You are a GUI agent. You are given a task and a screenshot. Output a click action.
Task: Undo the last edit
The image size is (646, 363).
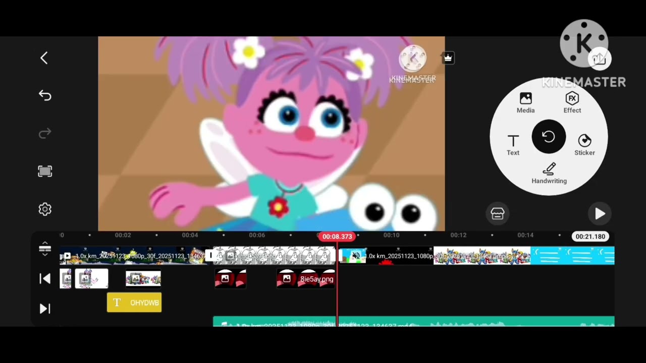point(45,95)
